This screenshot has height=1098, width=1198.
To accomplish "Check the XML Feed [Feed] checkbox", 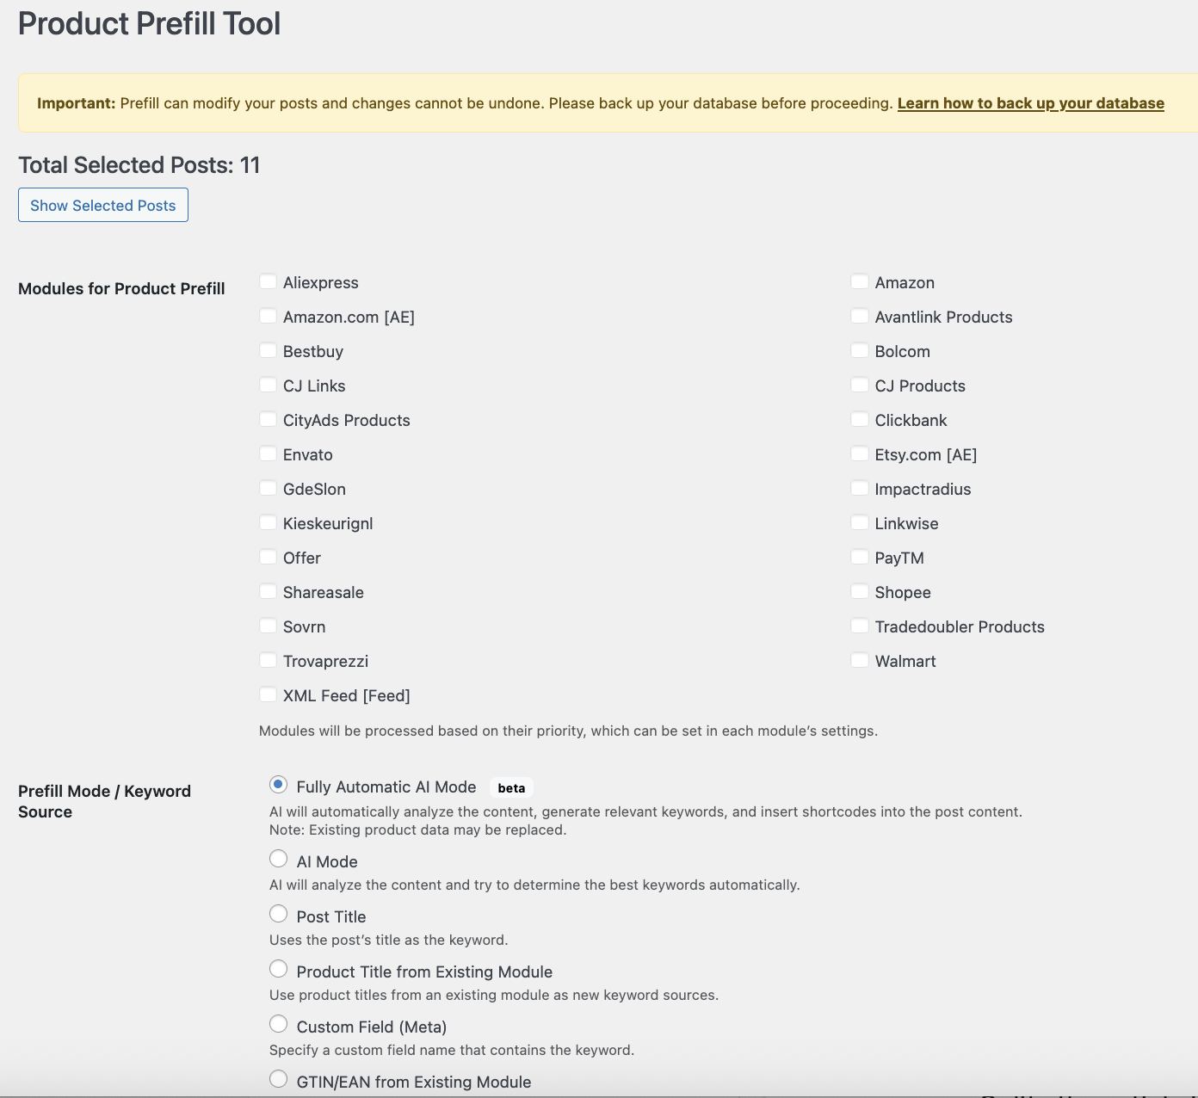I will tap(269, 695).
